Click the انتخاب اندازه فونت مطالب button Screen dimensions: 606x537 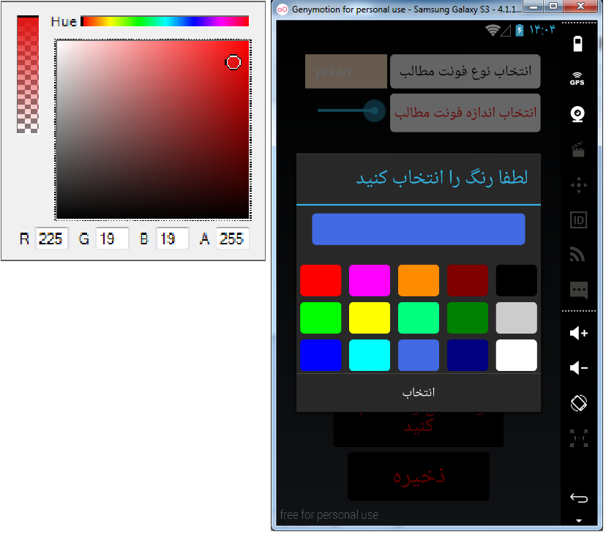(465, 113)
